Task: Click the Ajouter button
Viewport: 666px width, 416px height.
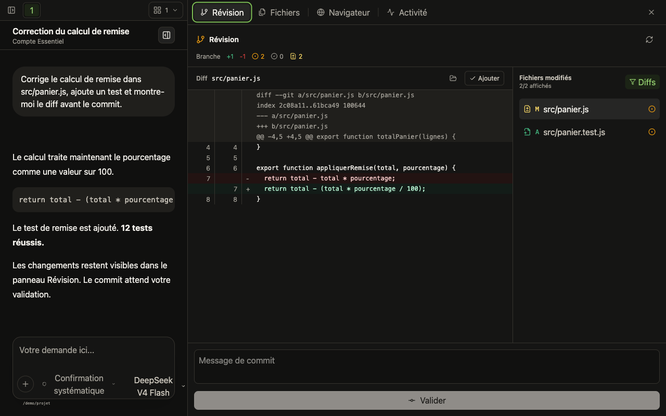Action: click(x=484, y=79)
